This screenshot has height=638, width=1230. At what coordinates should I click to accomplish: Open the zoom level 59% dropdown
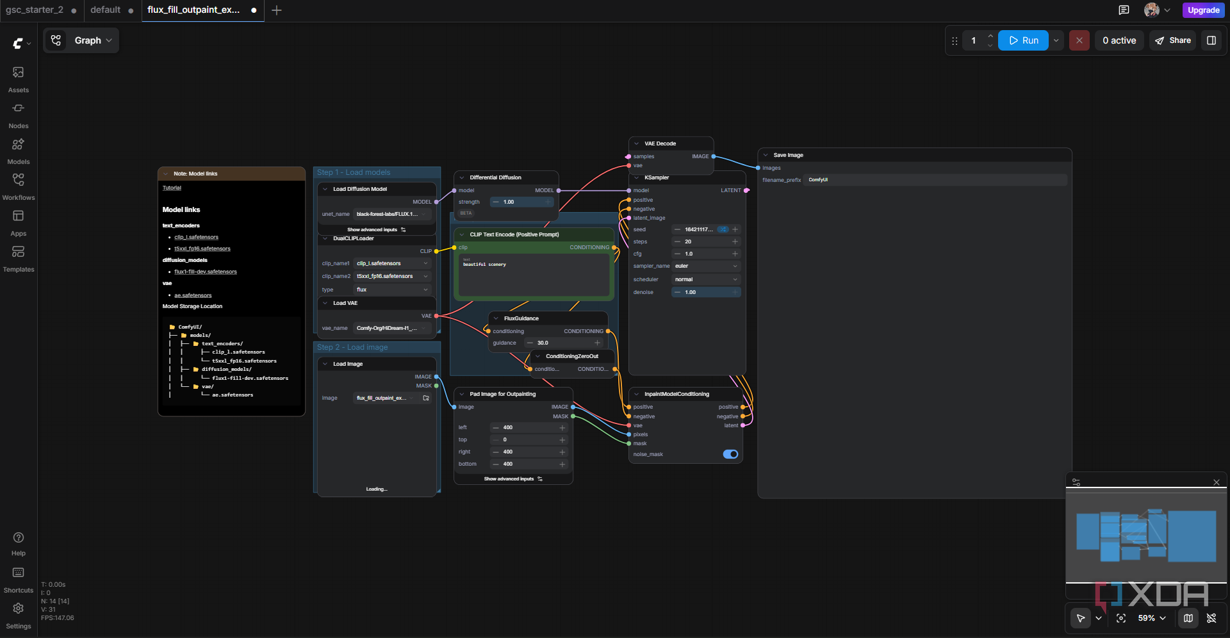point(1152,618)
